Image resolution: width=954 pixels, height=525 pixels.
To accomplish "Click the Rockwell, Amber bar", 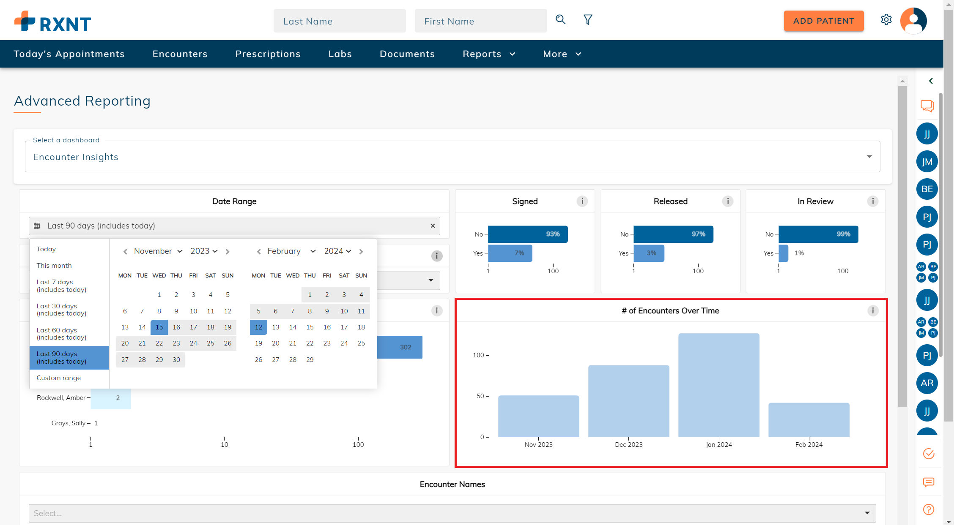I will [111, 398].
